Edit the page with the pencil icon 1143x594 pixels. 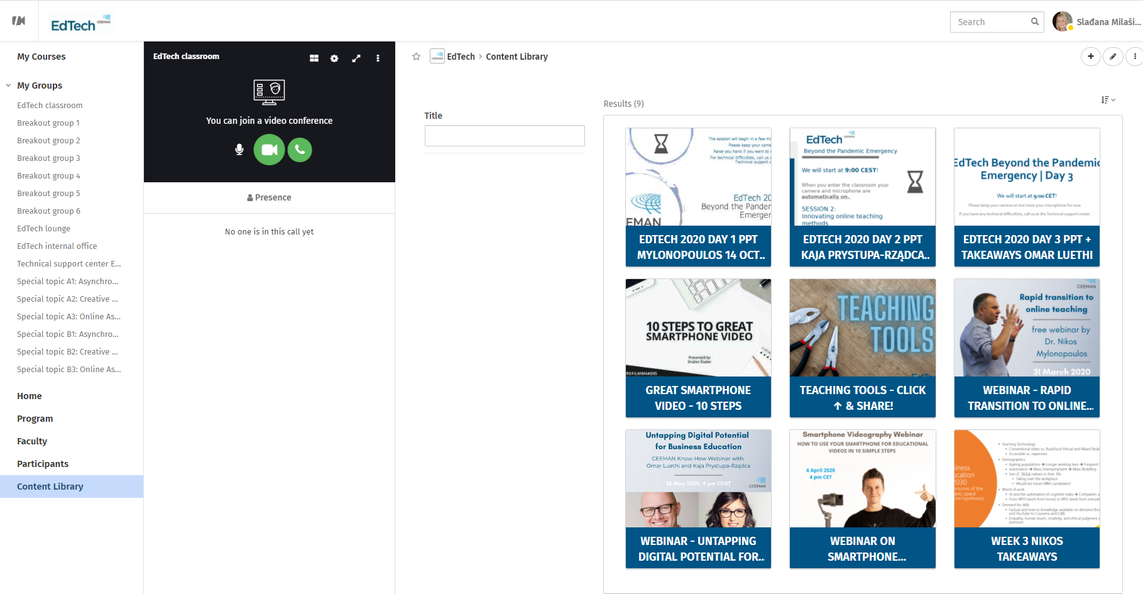pos(1113,57)
